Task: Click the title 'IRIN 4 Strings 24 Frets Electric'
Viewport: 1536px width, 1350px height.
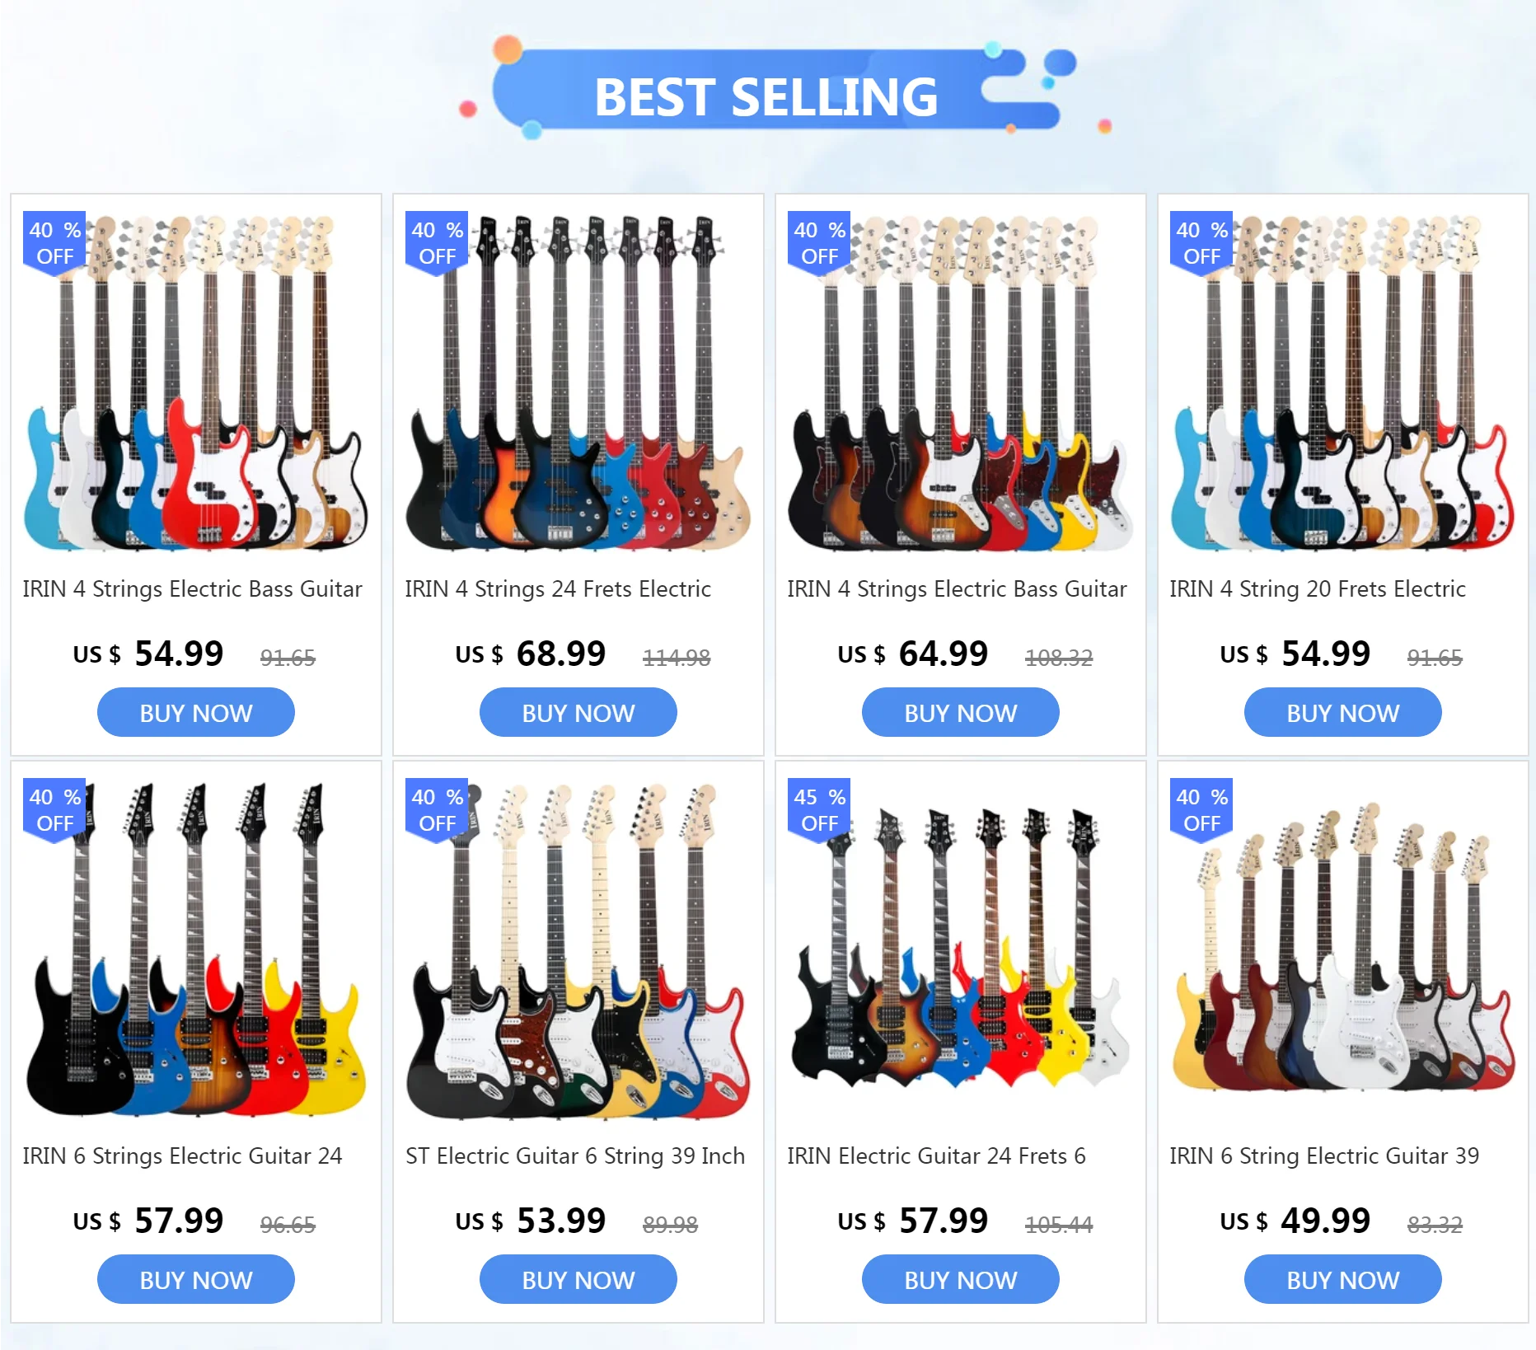Action: click(x=558, y=589)
